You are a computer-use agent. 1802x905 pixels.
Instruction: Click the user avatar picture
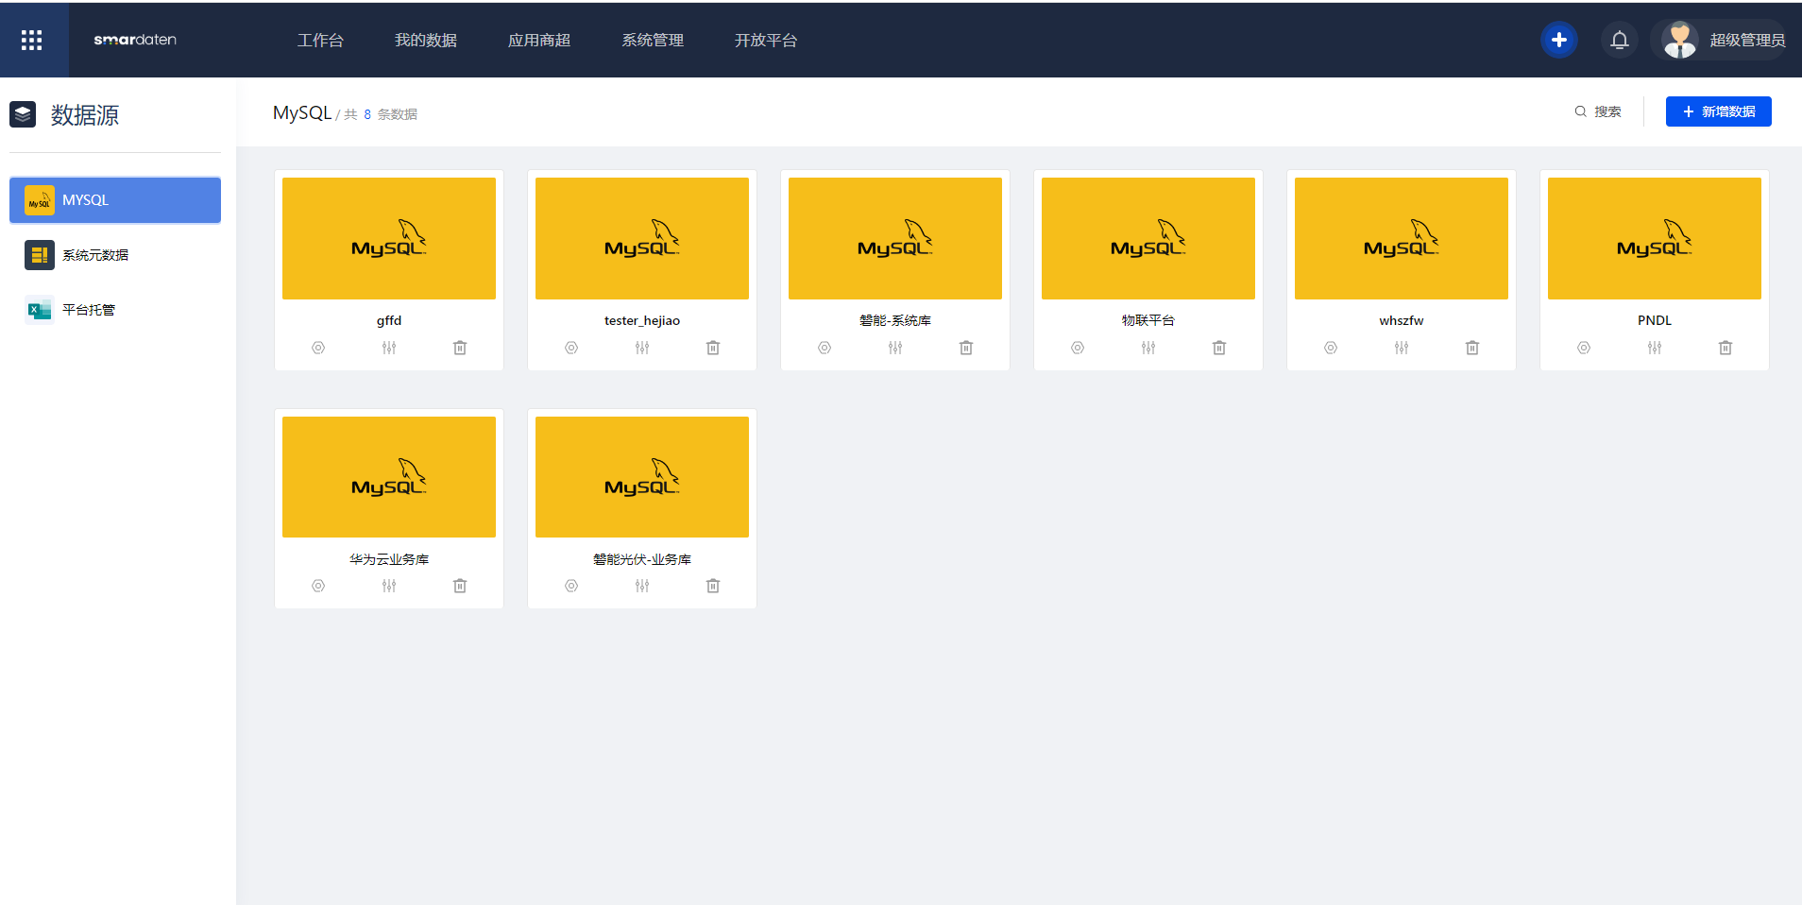(1679, 40)
